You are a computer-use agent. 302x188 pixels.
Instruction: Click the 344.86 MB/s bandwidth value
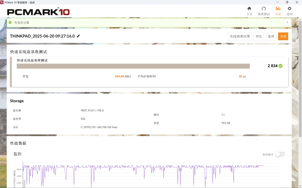pos(123,76)
